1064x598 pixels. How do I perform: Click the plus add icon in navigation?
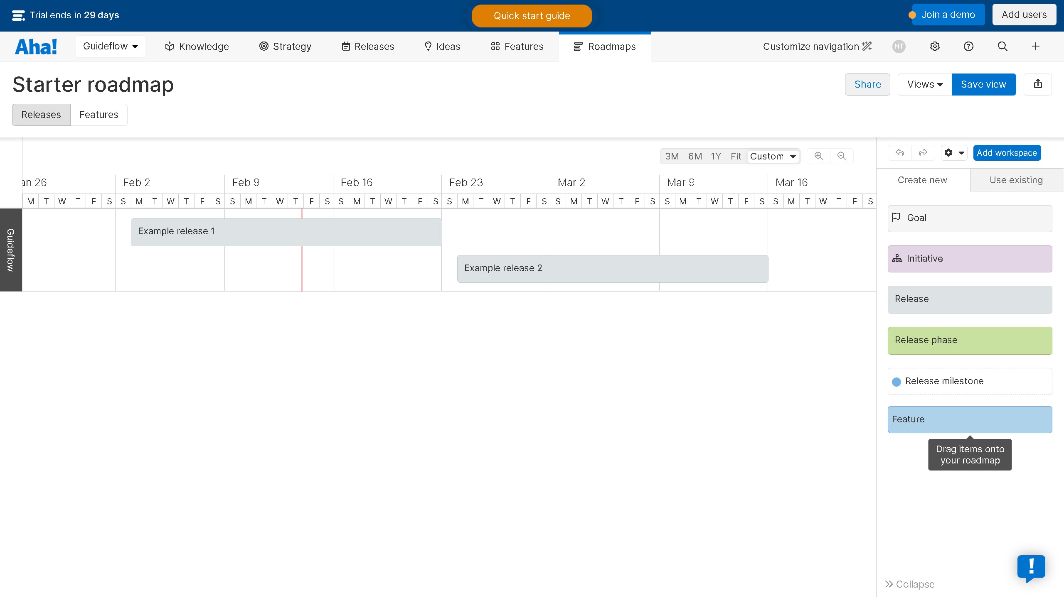click(1036, 46)
